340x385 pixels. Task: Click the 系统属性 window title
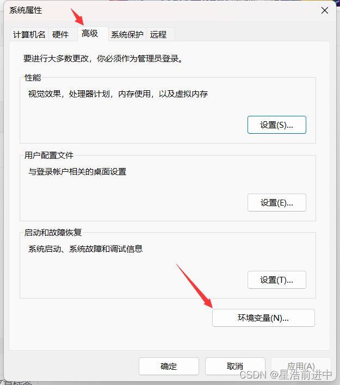click(x=26, y=10)
